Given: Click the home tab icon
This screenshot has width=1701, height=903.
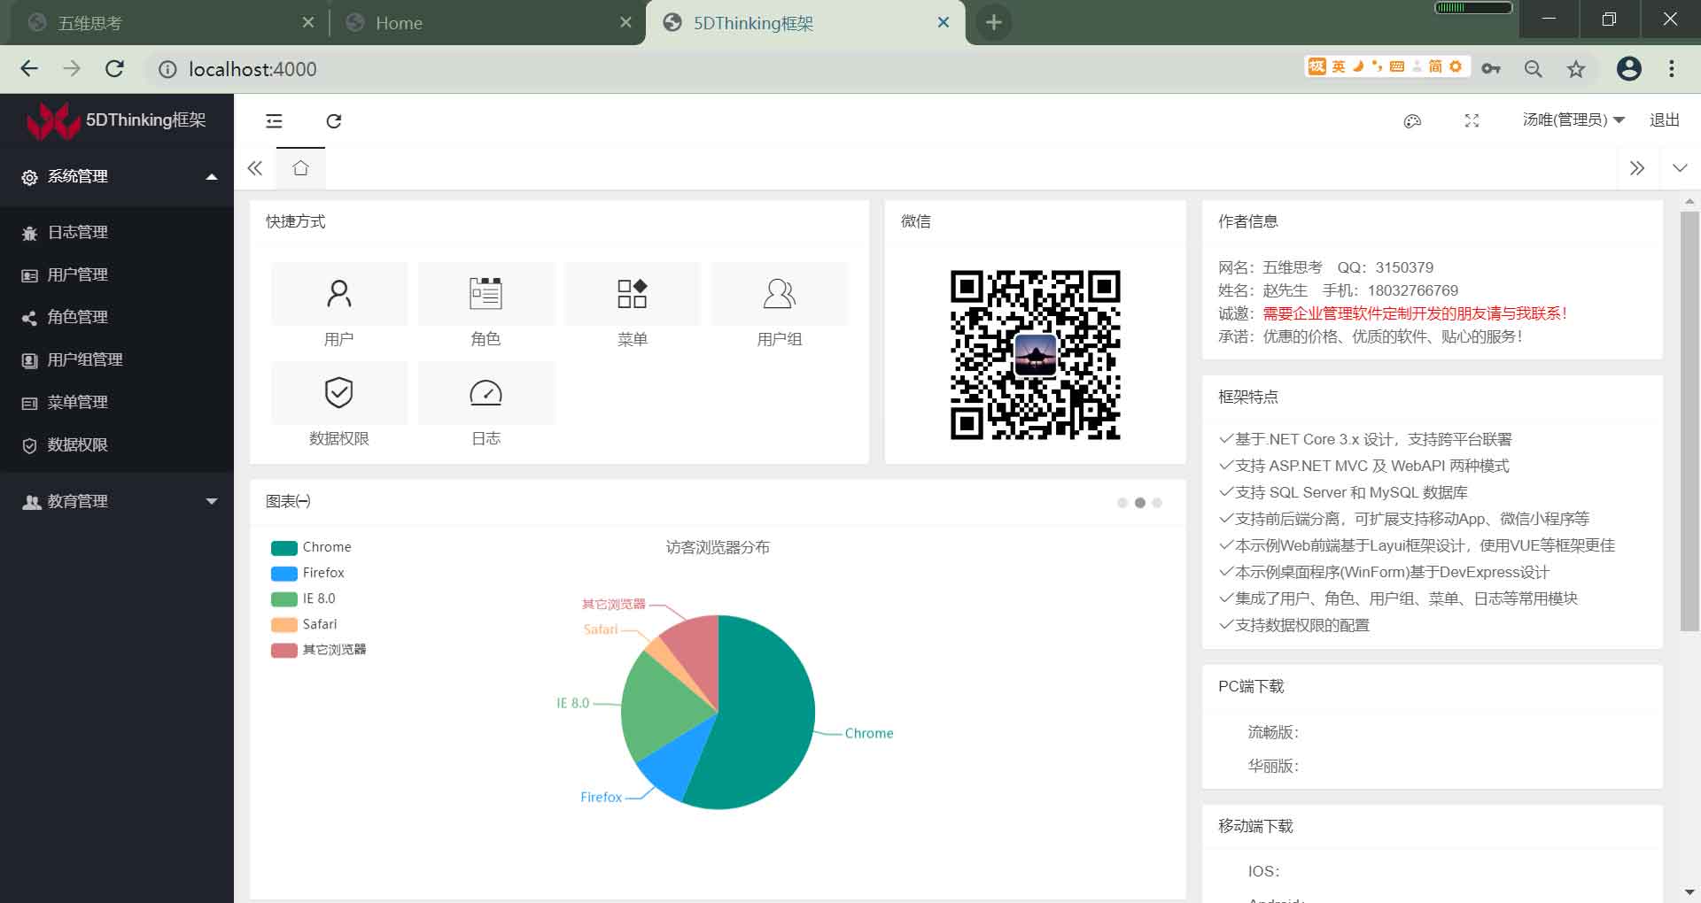Looking at the screenshot, I should (300, 168).
